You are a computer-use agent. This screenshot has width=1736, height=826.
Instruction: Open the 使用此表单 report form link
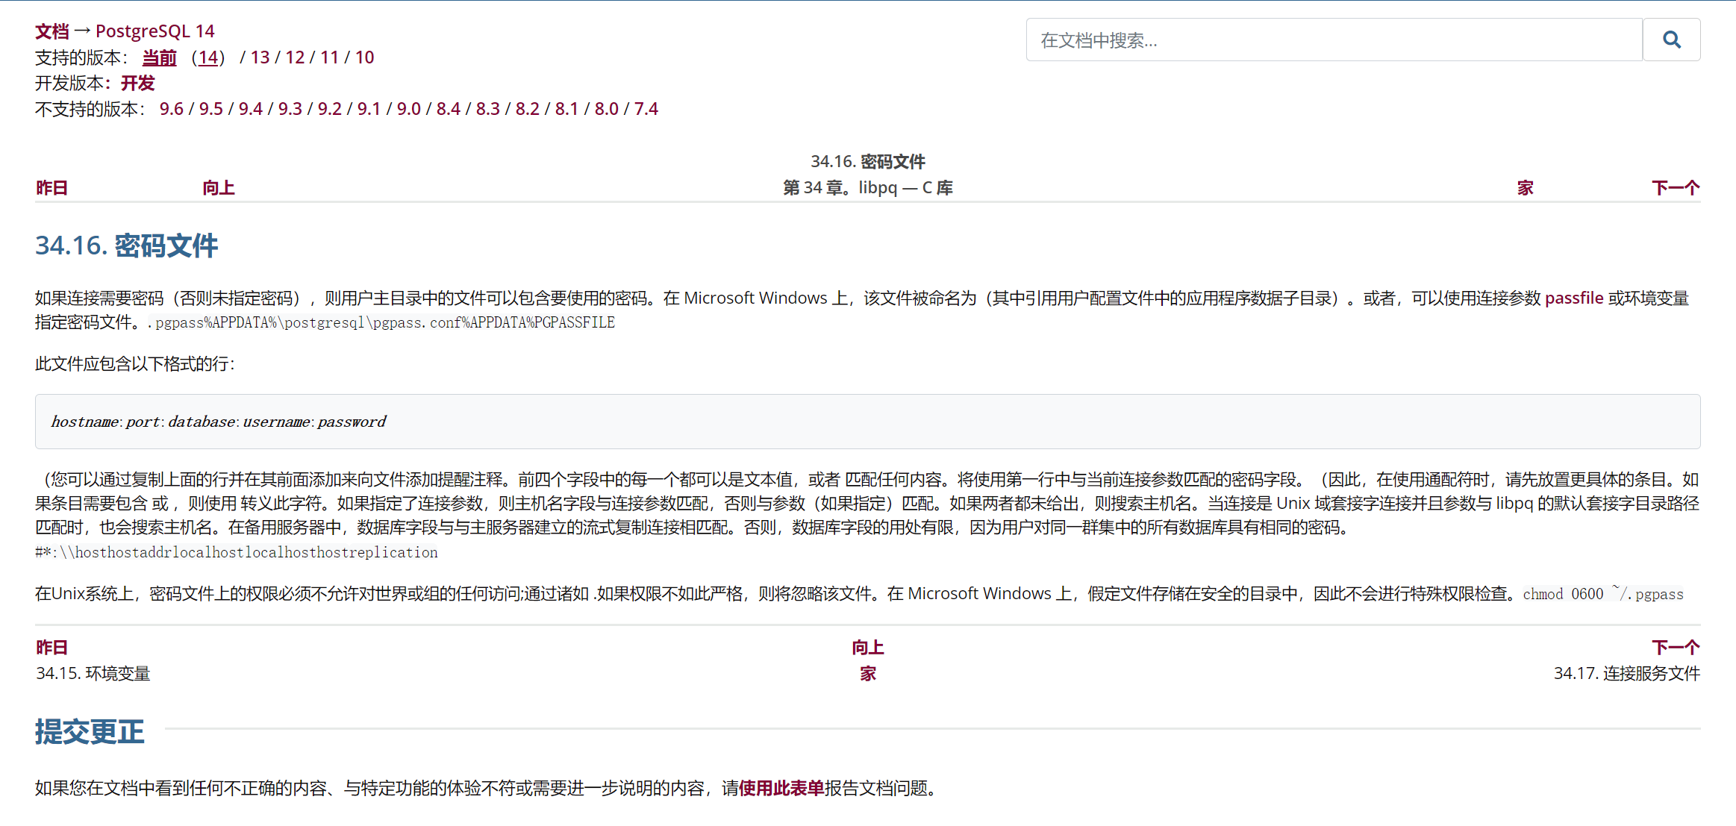(781, 788)
